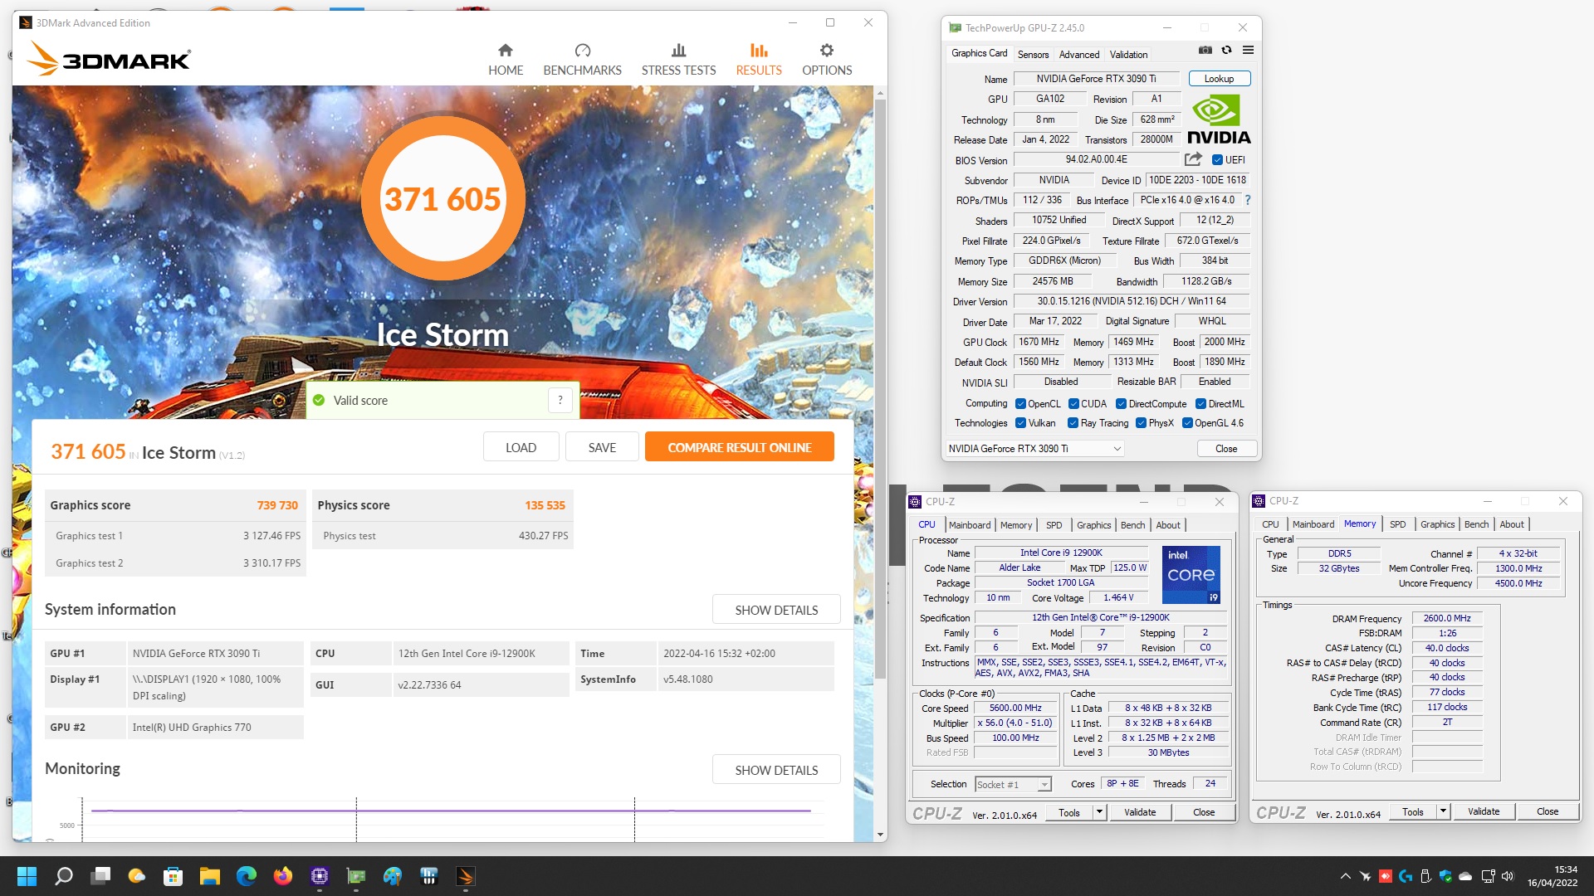The image size is (1594, 896).
Task: Open Windows Start menu
Action: pos(27,876)
